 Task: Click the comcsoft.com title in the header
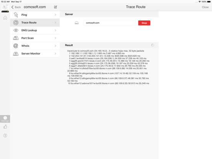35,7
